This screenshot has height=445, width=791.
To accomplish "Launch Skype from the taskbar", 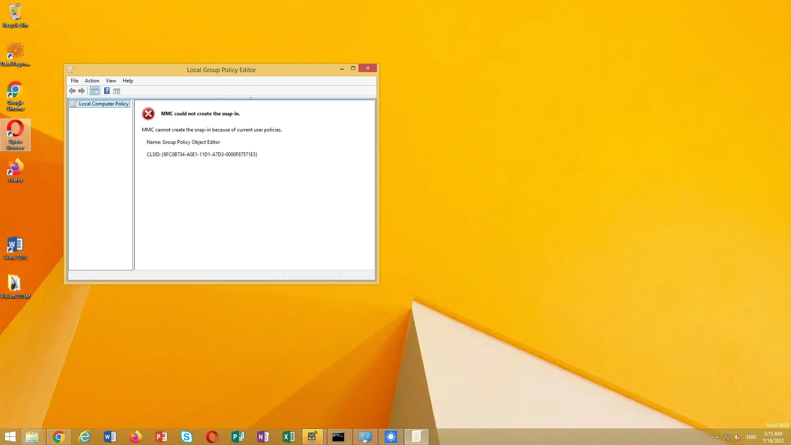I will coord(187,437).
